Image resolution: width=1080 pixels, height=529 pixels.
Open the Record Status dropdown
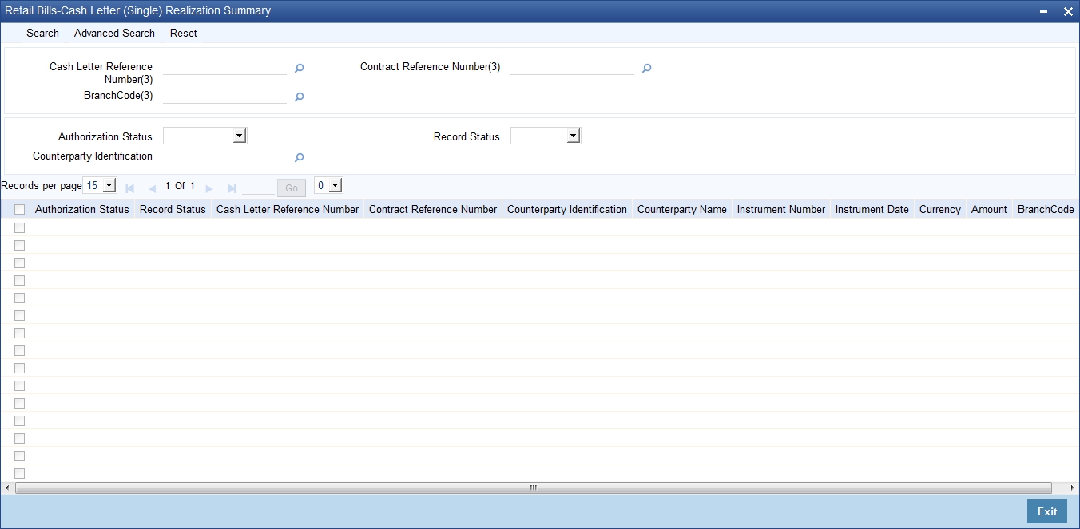pos(546,136)
